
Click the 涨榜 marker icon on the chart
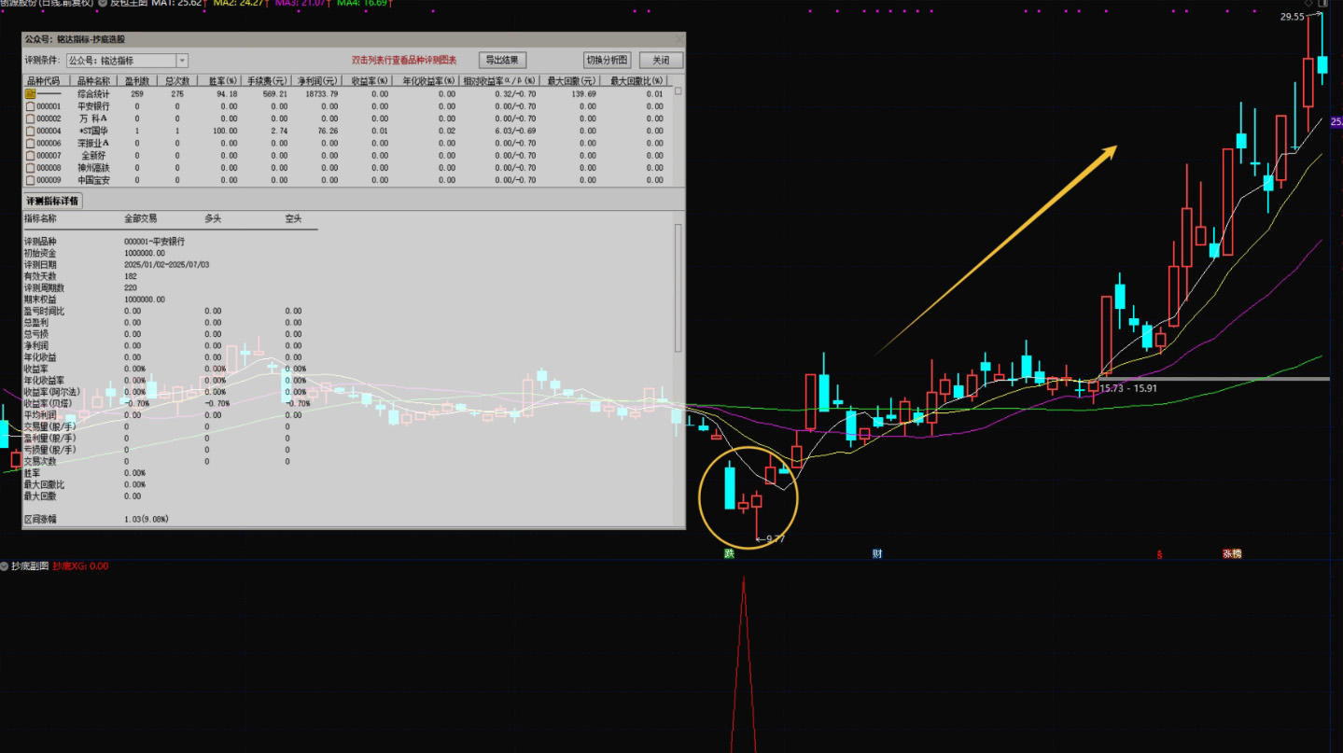click(1232, 553)
